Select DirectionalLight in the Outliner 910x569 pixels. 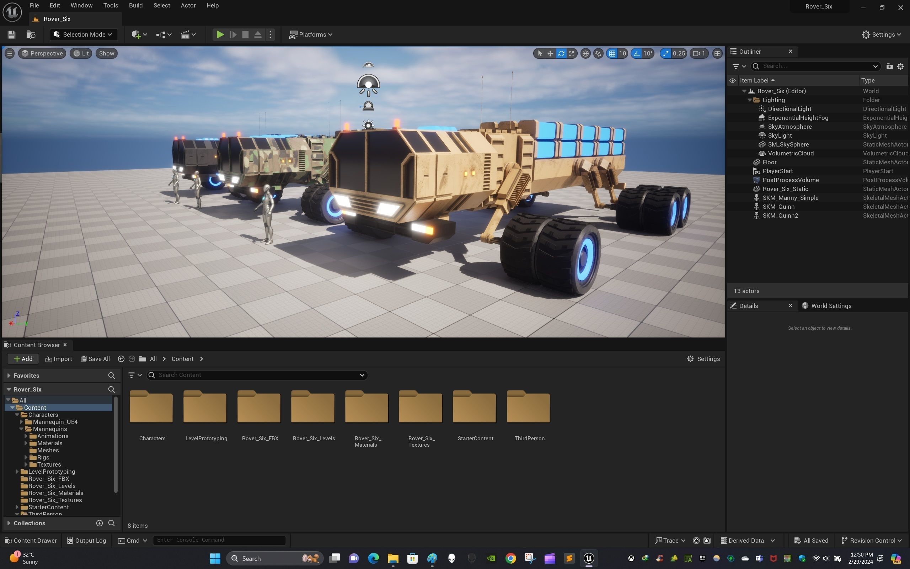tap(789, 109)
